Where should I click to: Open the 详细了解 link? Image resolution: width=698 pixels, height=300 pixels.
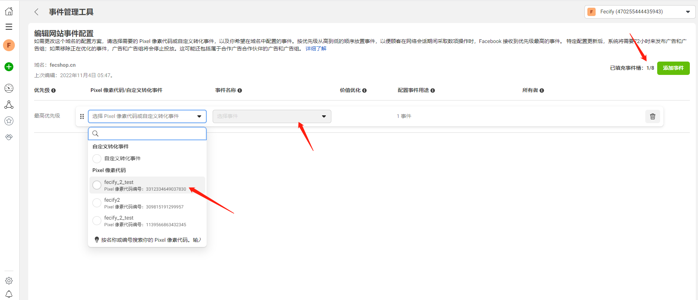(x=316, y=49)
